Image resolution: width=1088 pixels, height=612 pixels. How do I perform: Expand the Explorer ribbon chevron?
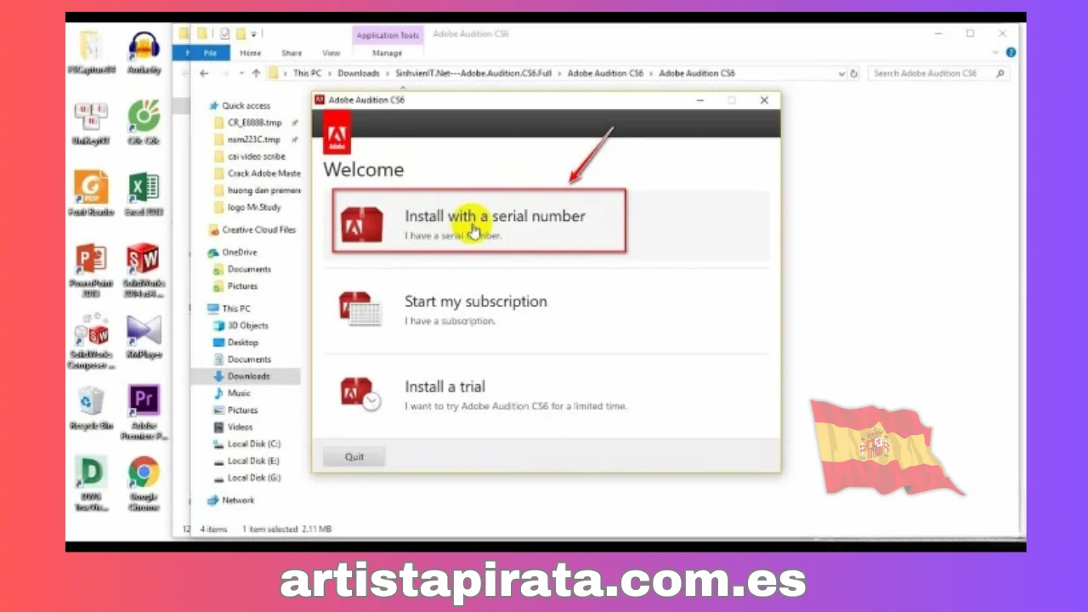(x=997, y=53)
